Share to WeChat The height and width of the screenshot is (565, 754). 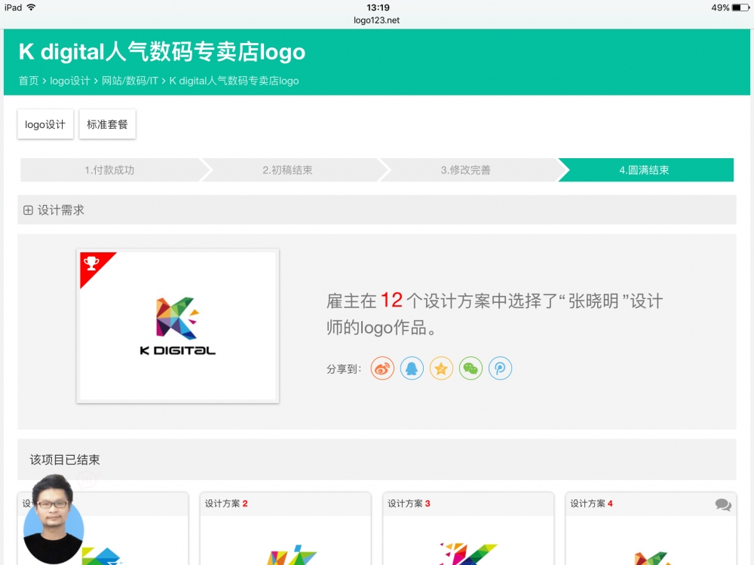tap(470, 368)
